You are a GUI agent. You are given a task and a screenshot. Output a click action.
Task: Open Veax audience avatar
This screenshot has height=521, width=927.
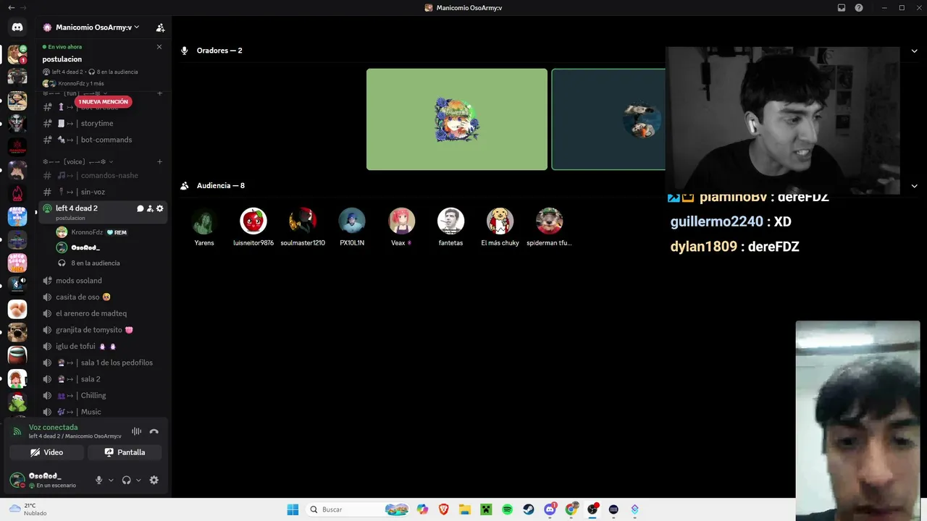point(401,221)
